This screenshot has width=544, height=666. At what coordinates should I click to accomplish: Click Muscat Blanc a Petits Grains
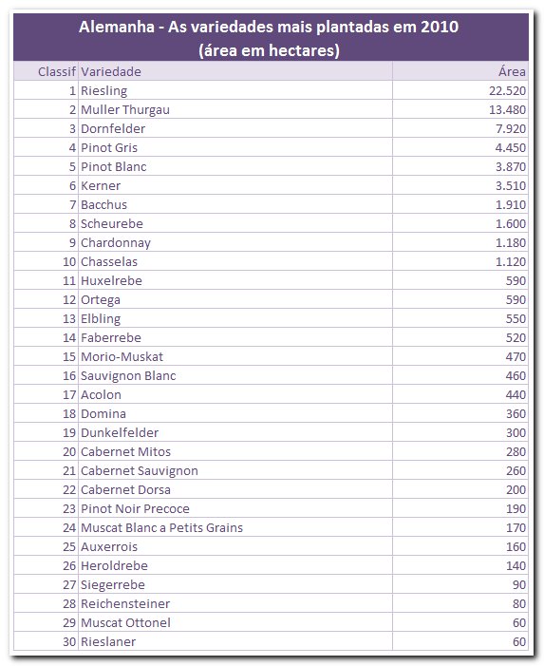click(x=161, y=527)
